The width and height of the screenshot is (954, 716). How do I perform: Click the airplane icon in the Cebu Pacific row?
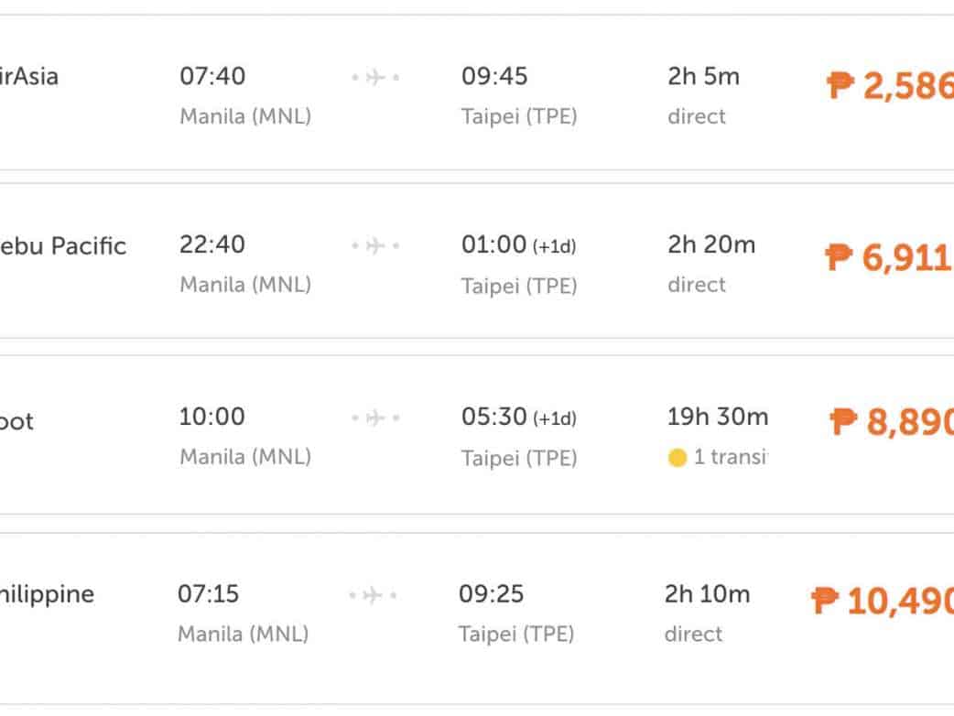(375, 246)
